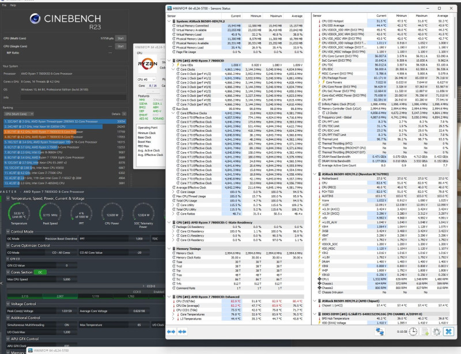Select the Threadripper 2990WX ranking row
Screen dimensions: 461x354
click(65, 121)
